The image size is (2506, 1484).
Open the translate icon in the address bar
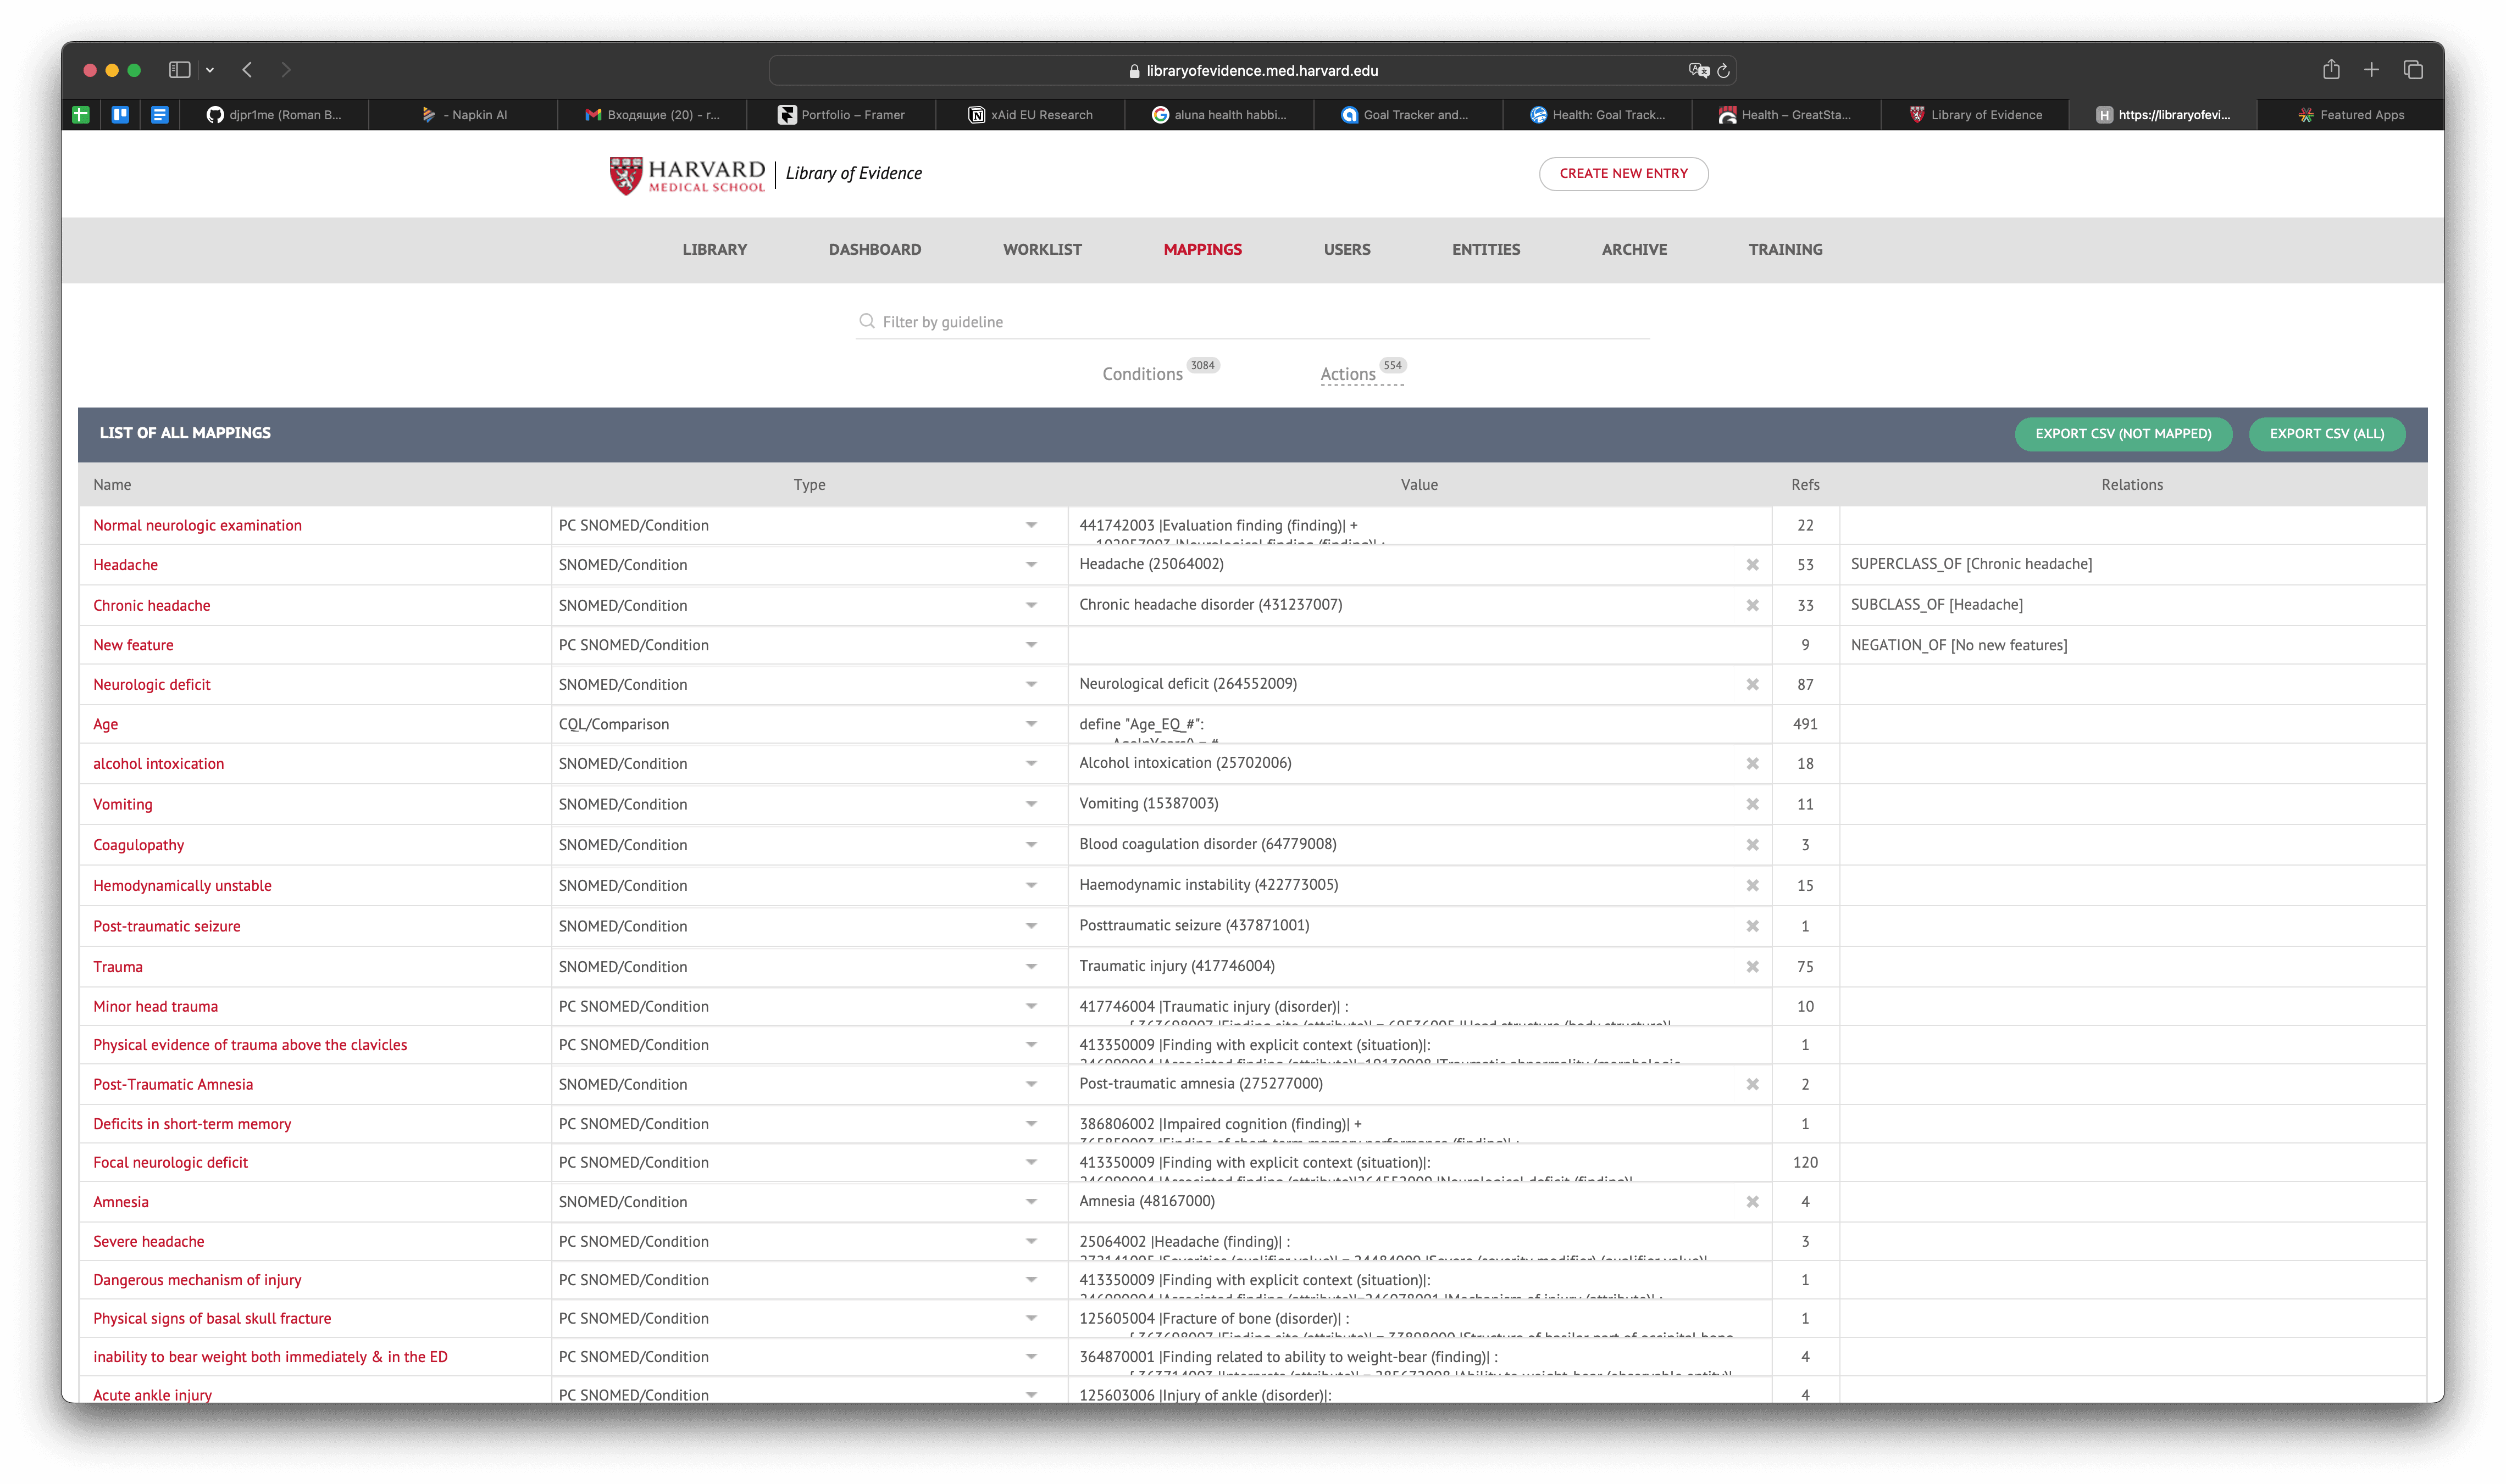(x=1698, y=70)
